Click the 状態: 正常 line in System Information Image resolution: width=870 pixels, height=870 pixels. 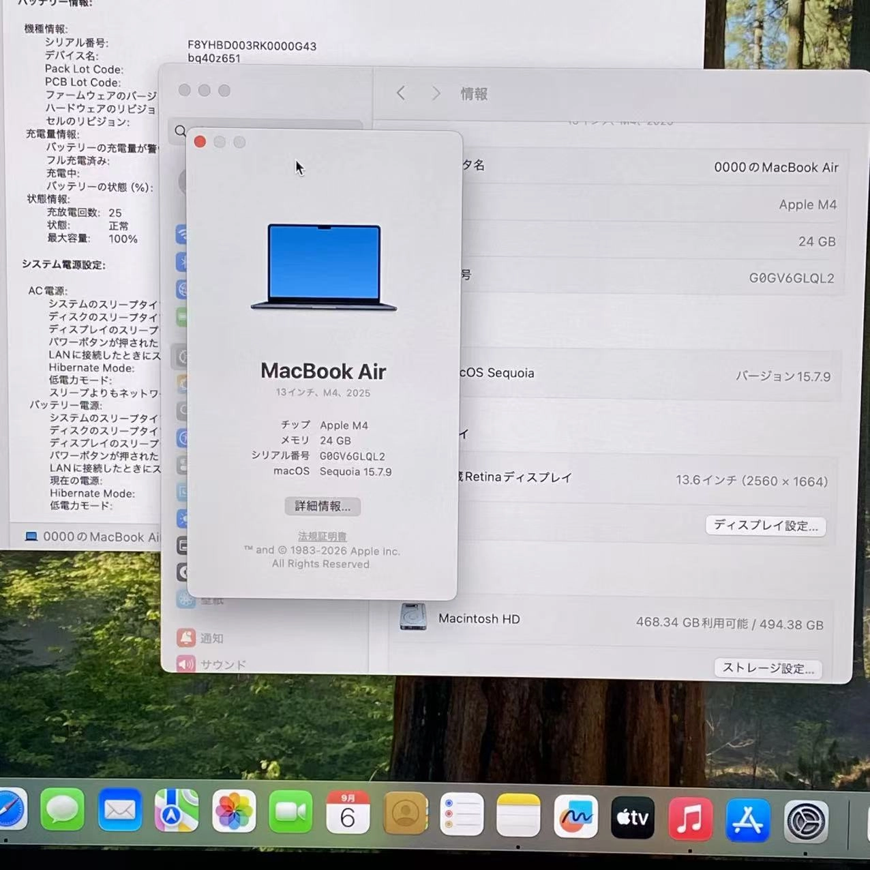[x=87, y=226]
